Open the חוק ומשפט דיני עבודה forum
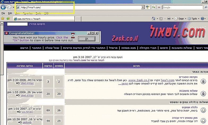This screenshot has width=208, height=125. click(x=185, y=118)
